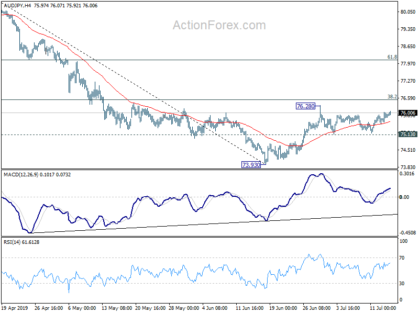Image resolution: width=419 pixels, height=314 pixels.
Task: Click the 79.350 price axis value
Action: [x=408, y=29]
